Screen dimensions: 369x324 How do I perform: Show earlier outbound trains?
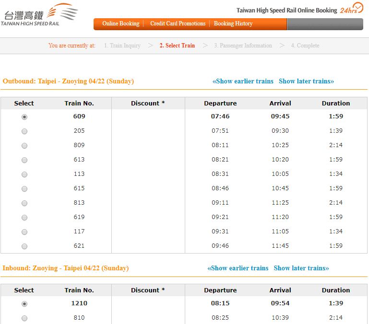(243, 81)
